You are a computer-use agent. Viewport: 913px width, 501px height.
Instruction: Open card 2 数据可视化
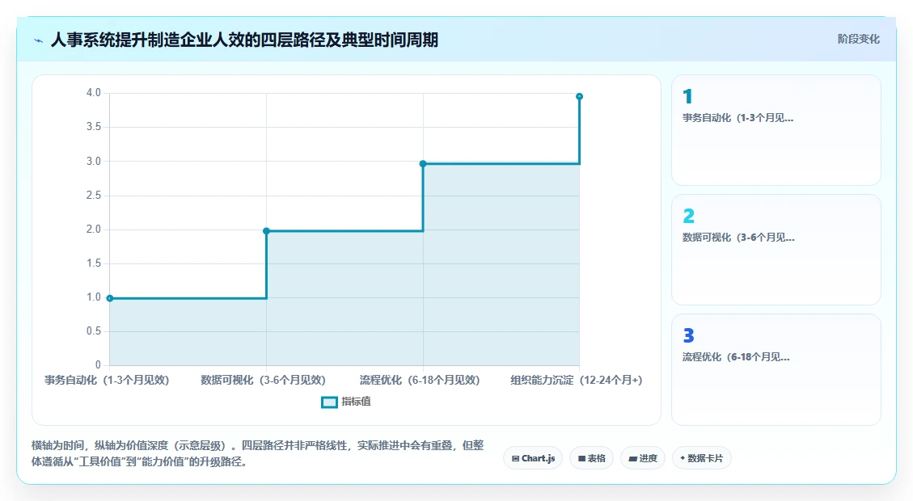[776, 250]
